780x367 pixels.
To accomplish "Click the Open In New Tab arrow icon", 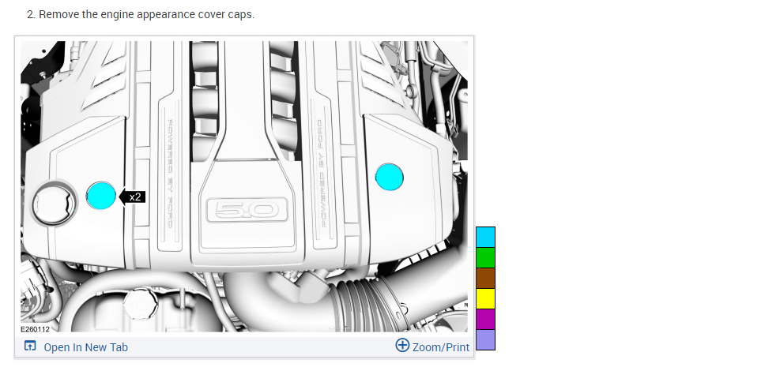I will pyautogui.click(x=30, y=346).
